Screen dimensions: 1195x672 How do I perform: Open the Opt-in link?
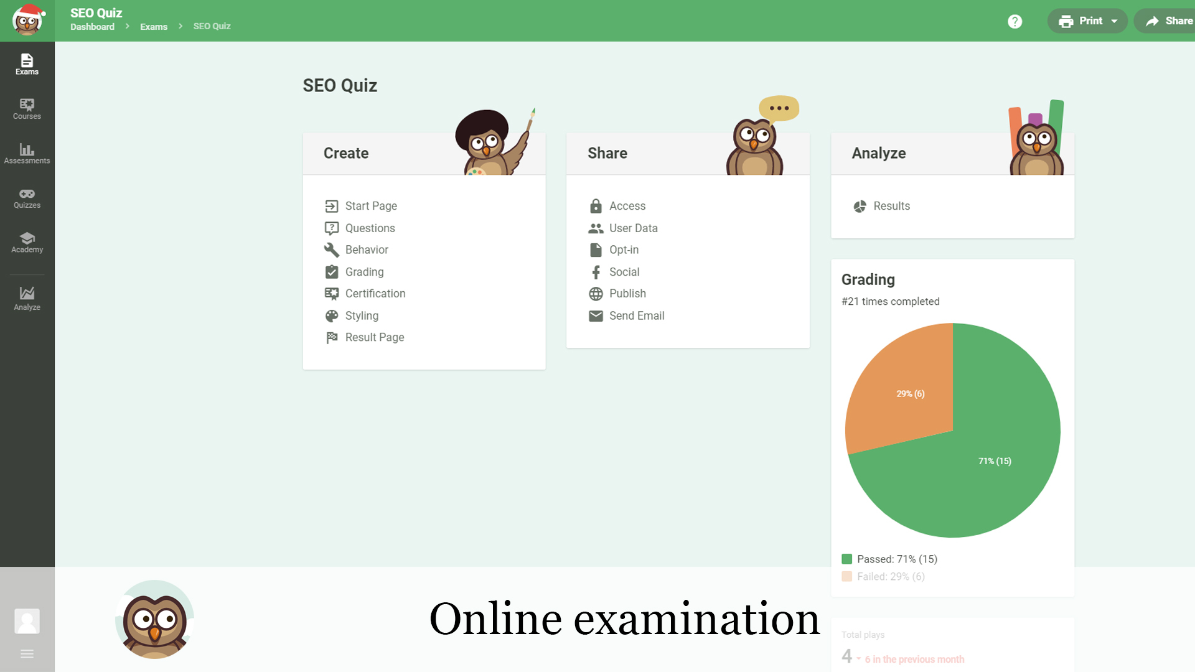point(624,250)
